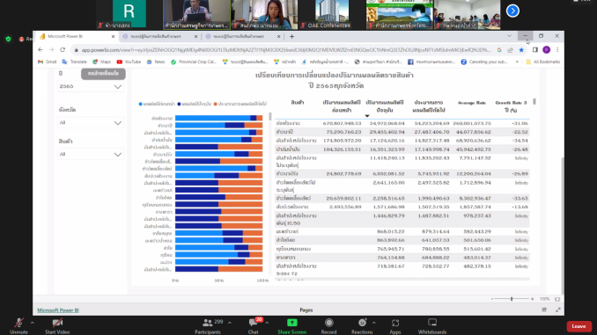Open the All Bookmarks folder

(543, 62)
